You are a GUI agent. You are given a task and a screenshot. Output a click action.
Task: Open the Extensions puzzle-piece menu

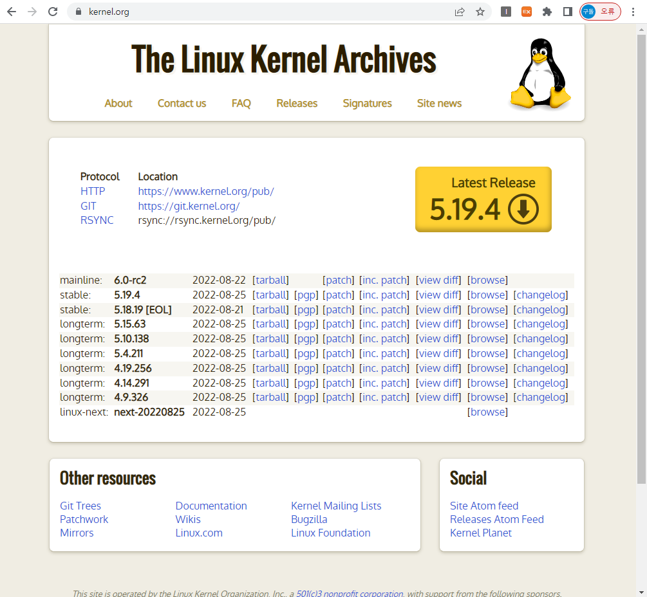pos(547,12)
